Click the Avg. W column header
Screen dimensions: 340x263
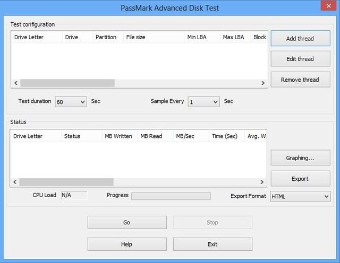coord(256,136)
